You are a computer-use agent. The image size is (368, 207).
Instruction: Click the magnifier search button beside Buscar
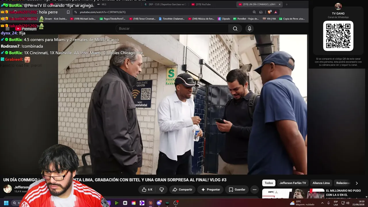coord(235,28)
